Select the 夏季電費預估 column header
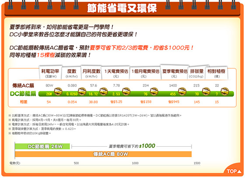This screenshot has width=245, height=178. pos(175,73)
